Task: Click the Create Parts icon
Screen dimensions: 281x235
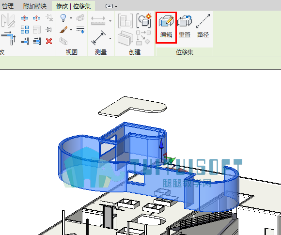Action: tap(144, 20)
